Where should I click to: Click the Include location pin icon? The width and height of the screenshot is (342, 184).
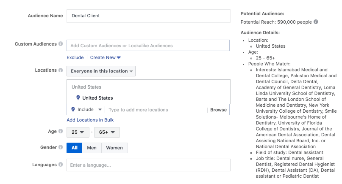(73, 109)
